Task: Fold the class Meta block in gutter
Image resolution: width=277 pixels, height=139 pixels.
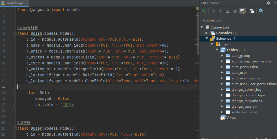Action: click(16, 93)
